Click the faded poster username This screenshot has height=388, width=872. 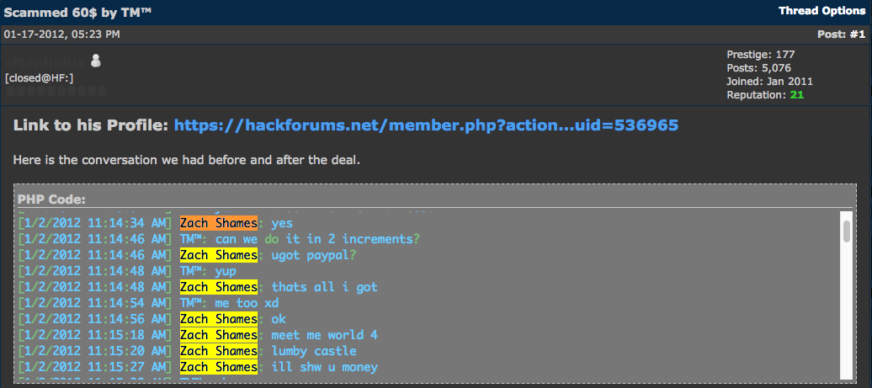pyautogui.click(x=46, y=61)
